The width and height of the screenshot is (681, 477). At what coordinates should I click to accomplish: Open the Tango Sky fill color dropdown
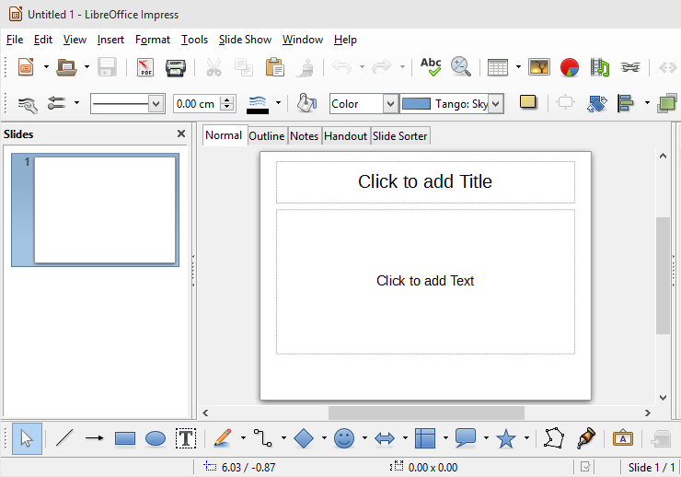496,104
